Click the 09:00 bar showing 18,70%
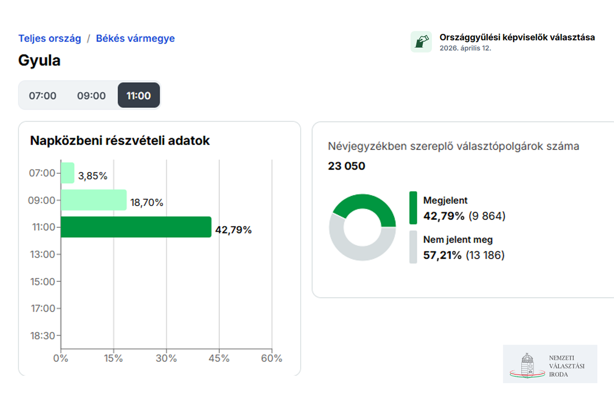 pyautogui.click(x=93, y=200)
